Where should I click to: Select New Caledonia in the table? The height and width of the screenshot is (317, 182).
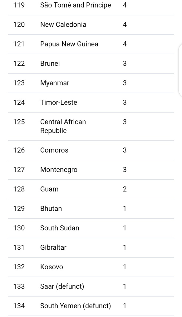pos(63,25)
